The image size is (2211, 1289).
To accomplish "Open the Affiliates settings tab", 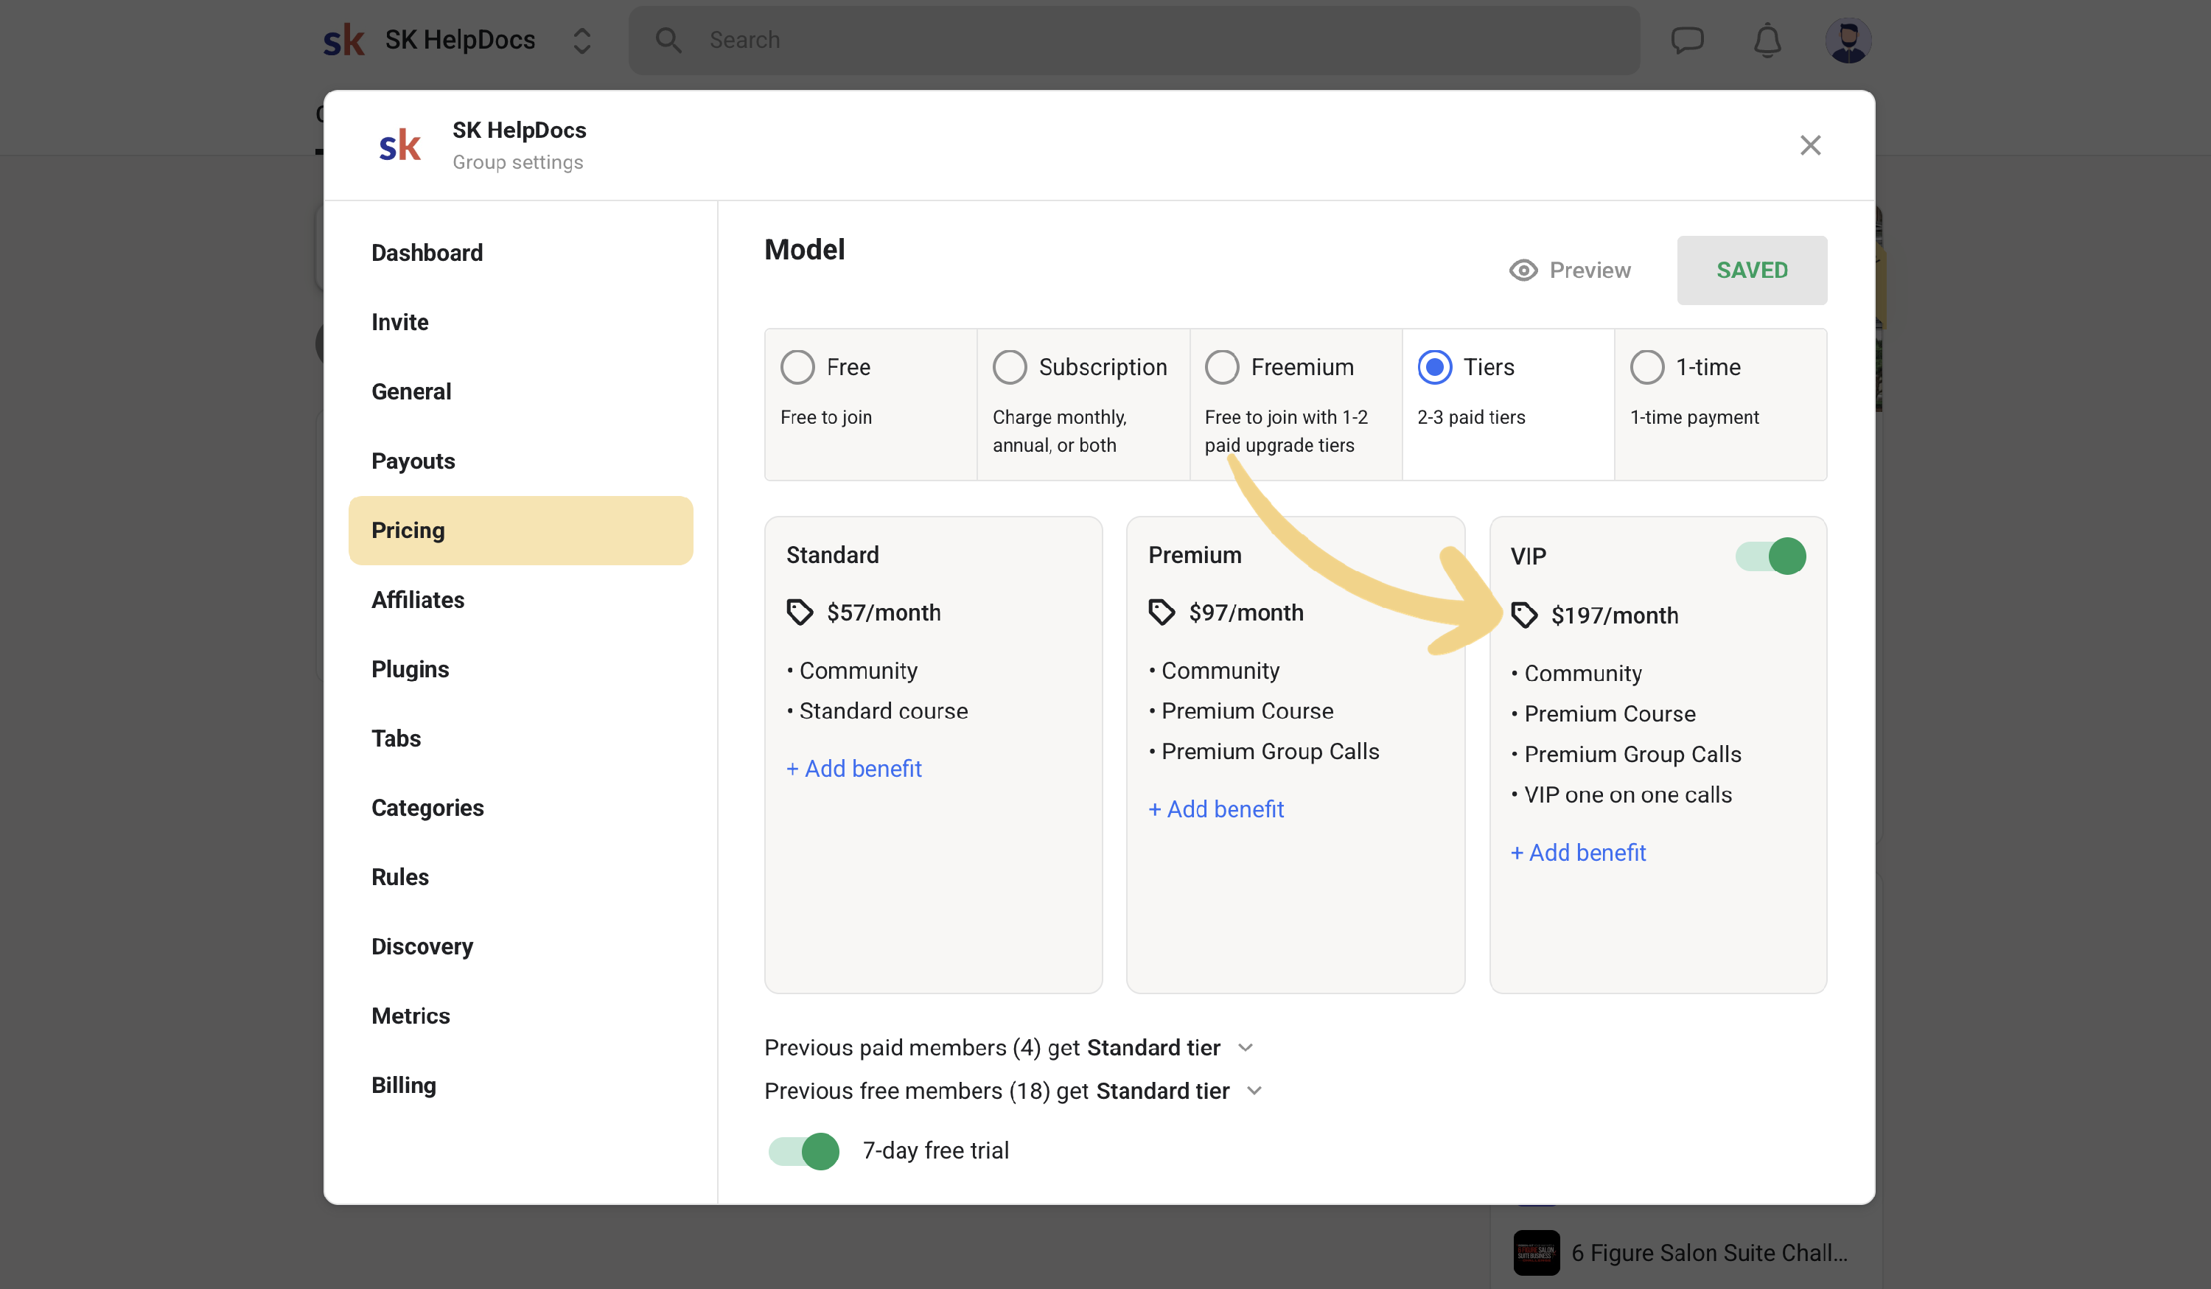I will pyautogui.click(x=418, y=599).
